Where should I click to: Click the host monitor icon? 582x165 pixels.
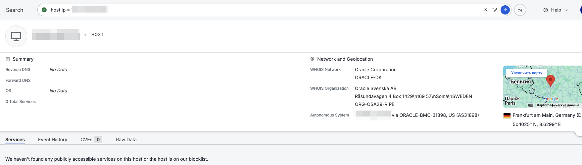point(16,36)
